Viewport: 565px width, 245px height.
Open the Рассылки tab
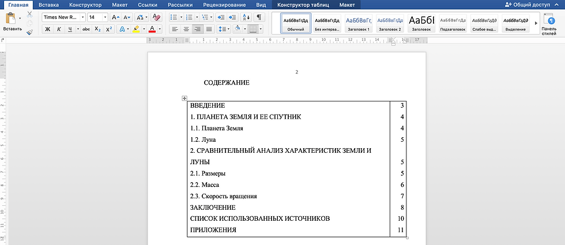pyautogui.click(x=180, y=5)
